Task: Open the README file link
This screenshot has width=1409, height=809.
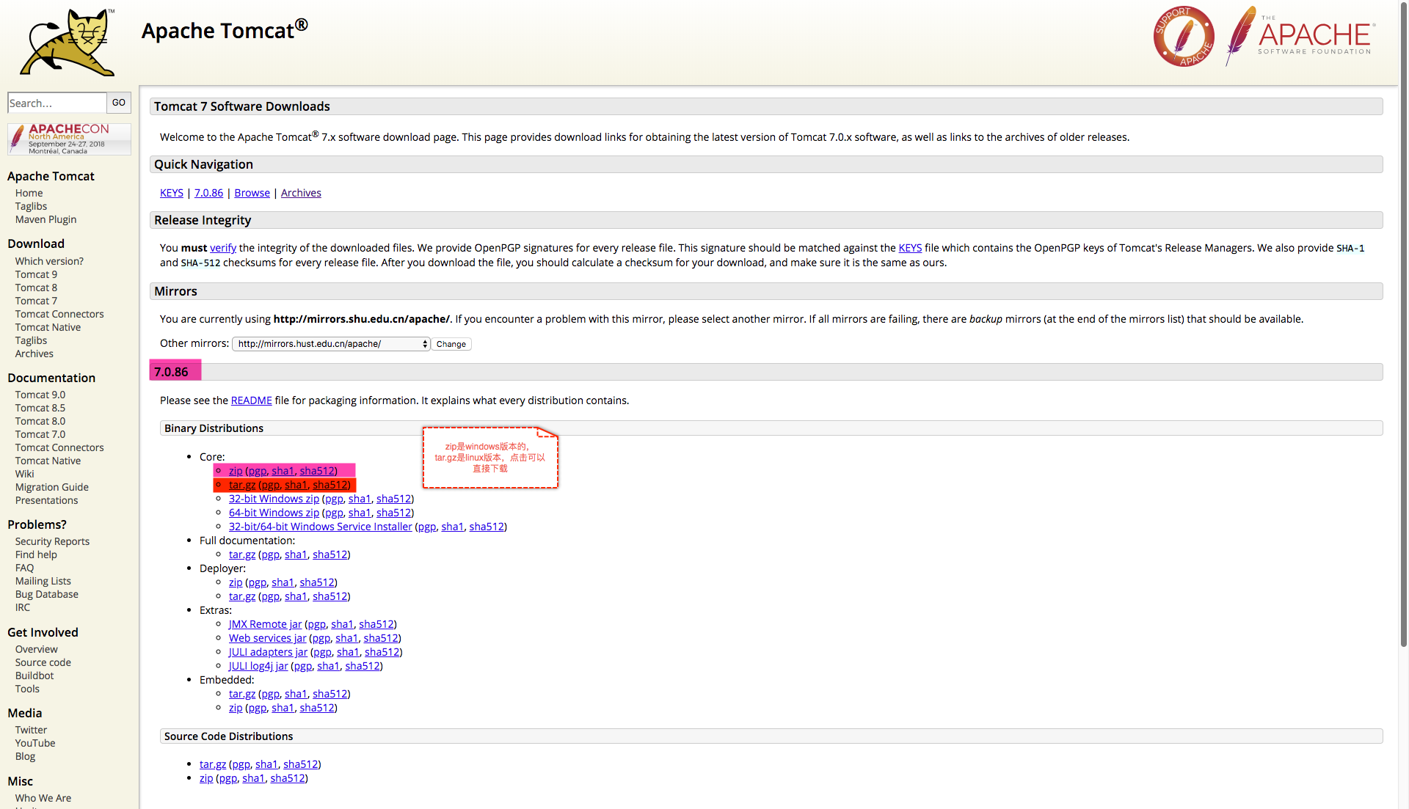Action: (x=251, y=400)
